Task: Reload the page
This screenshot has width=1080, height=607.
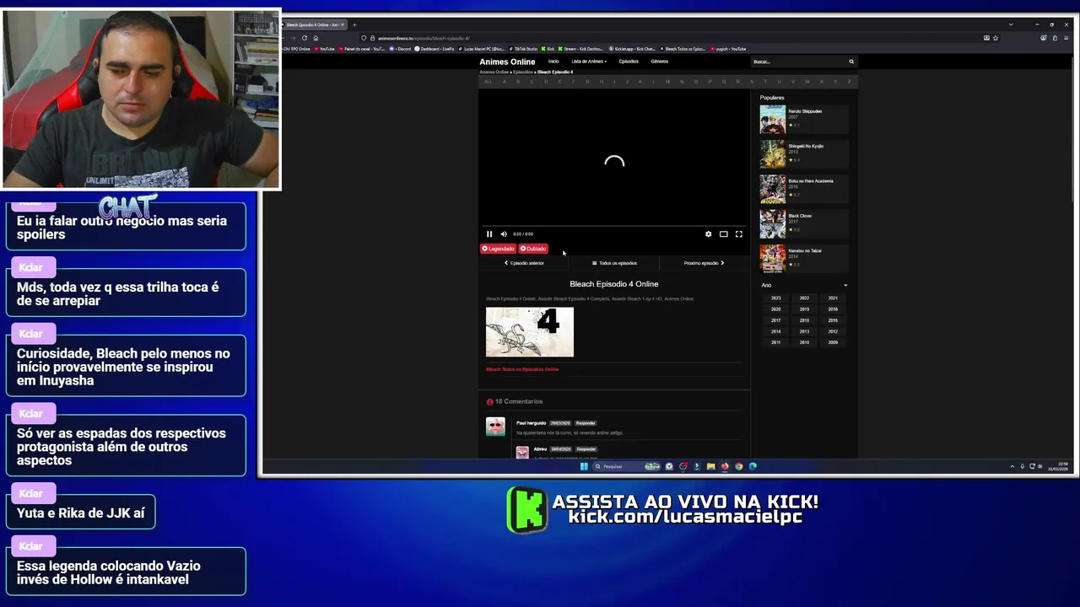Action: 305,38
